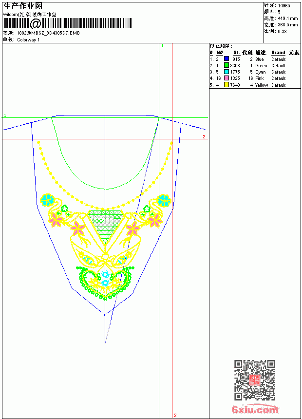Select the green guide line marker 1 at top
Viewport: 302px width, 419px height.
pos(162,46)
